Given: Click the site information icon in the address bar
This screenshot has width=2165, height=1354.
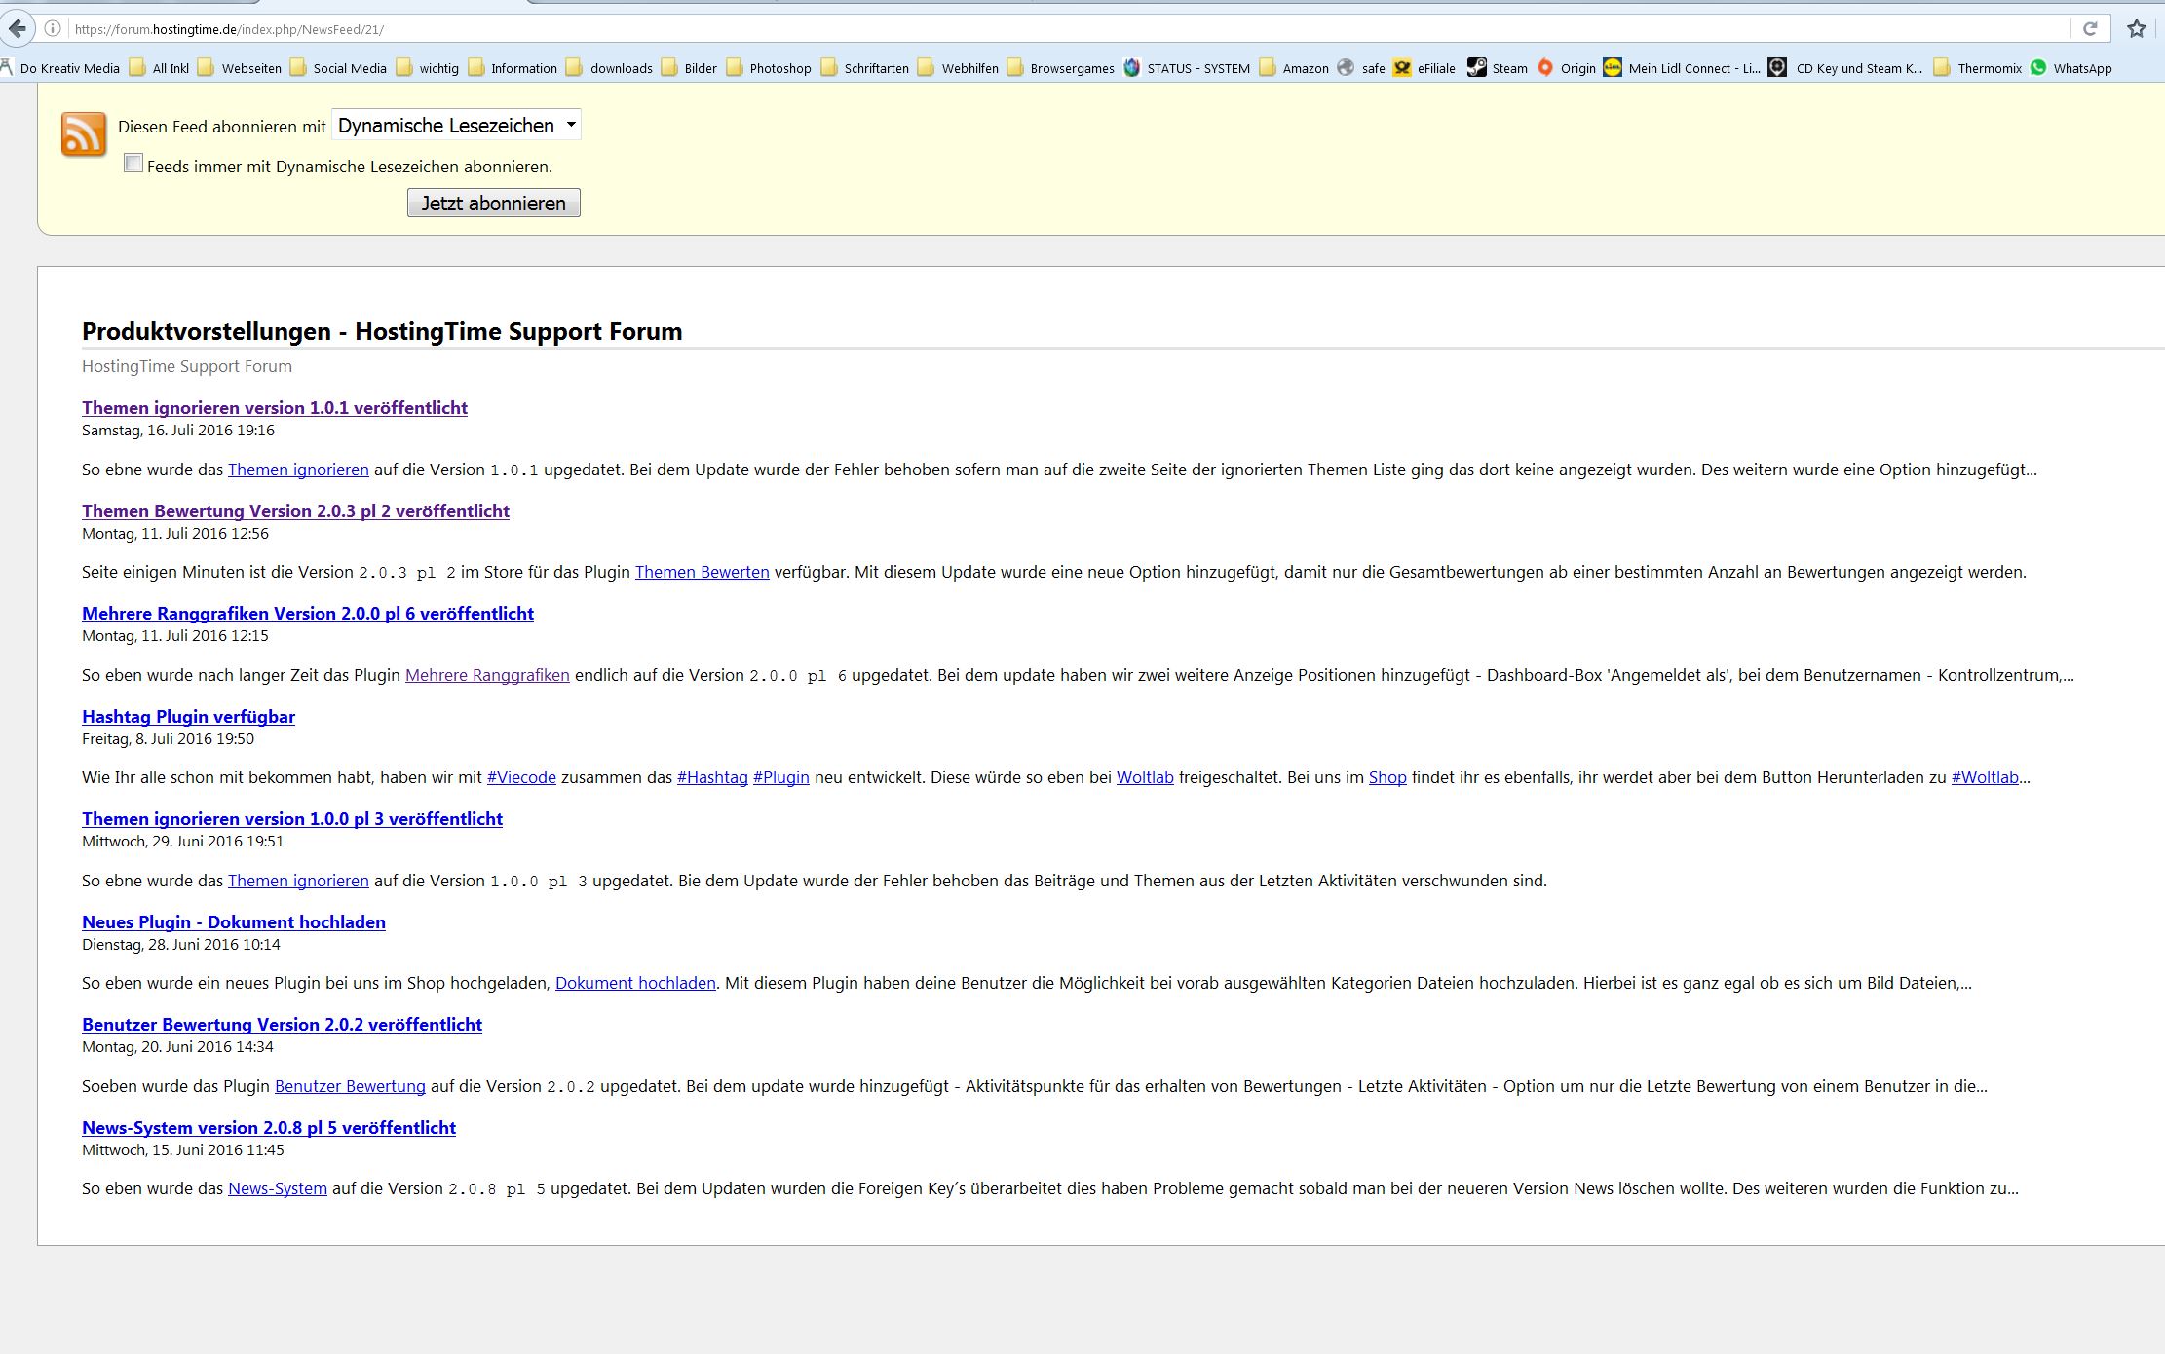Looking at the screenshot, I should tap(54, 29).
